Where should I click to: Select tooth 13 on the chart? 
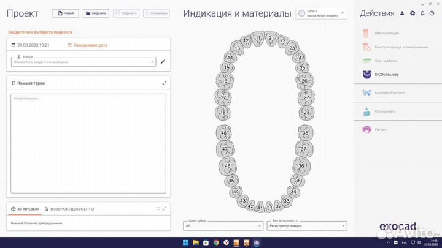click(238, 48)
